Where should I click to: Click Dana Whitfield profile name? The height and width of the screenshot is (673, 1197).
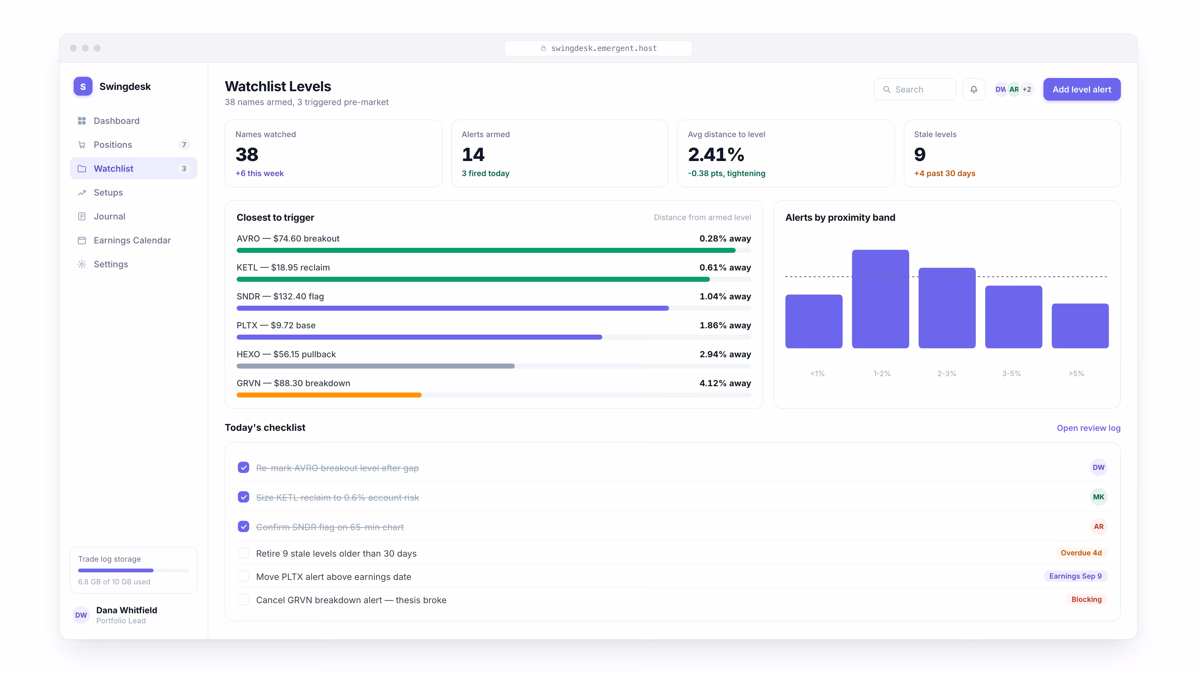[127, 610]
